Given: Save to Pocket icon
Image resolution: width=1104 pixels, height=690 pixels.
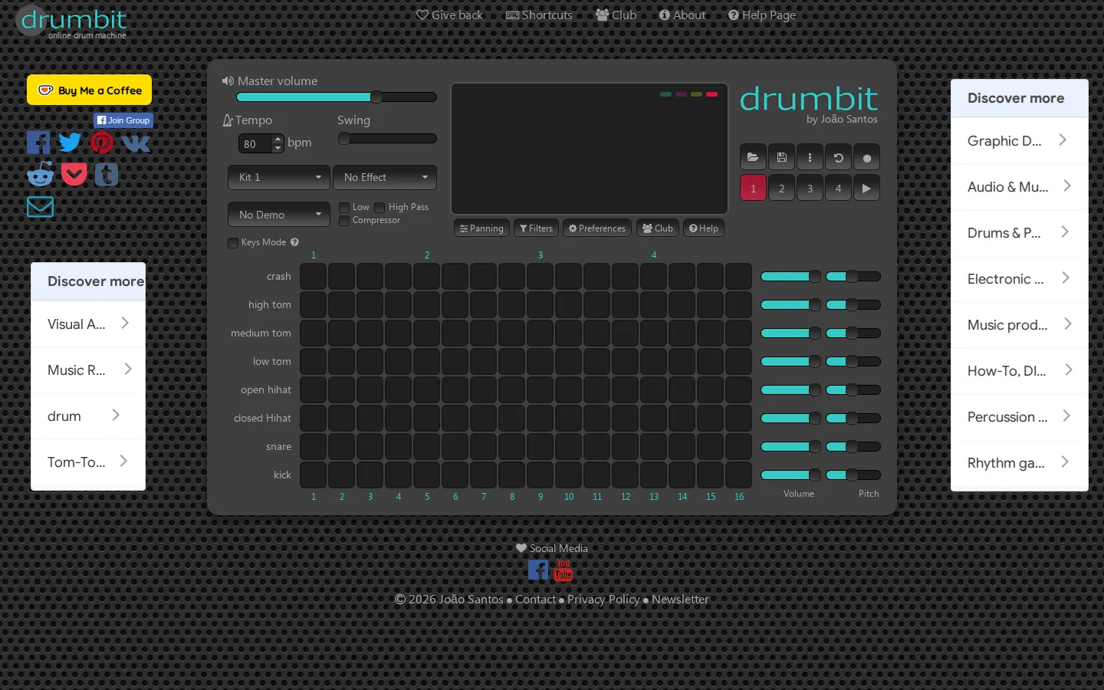Looking at the screenshot, I should (x=74, y=174).
